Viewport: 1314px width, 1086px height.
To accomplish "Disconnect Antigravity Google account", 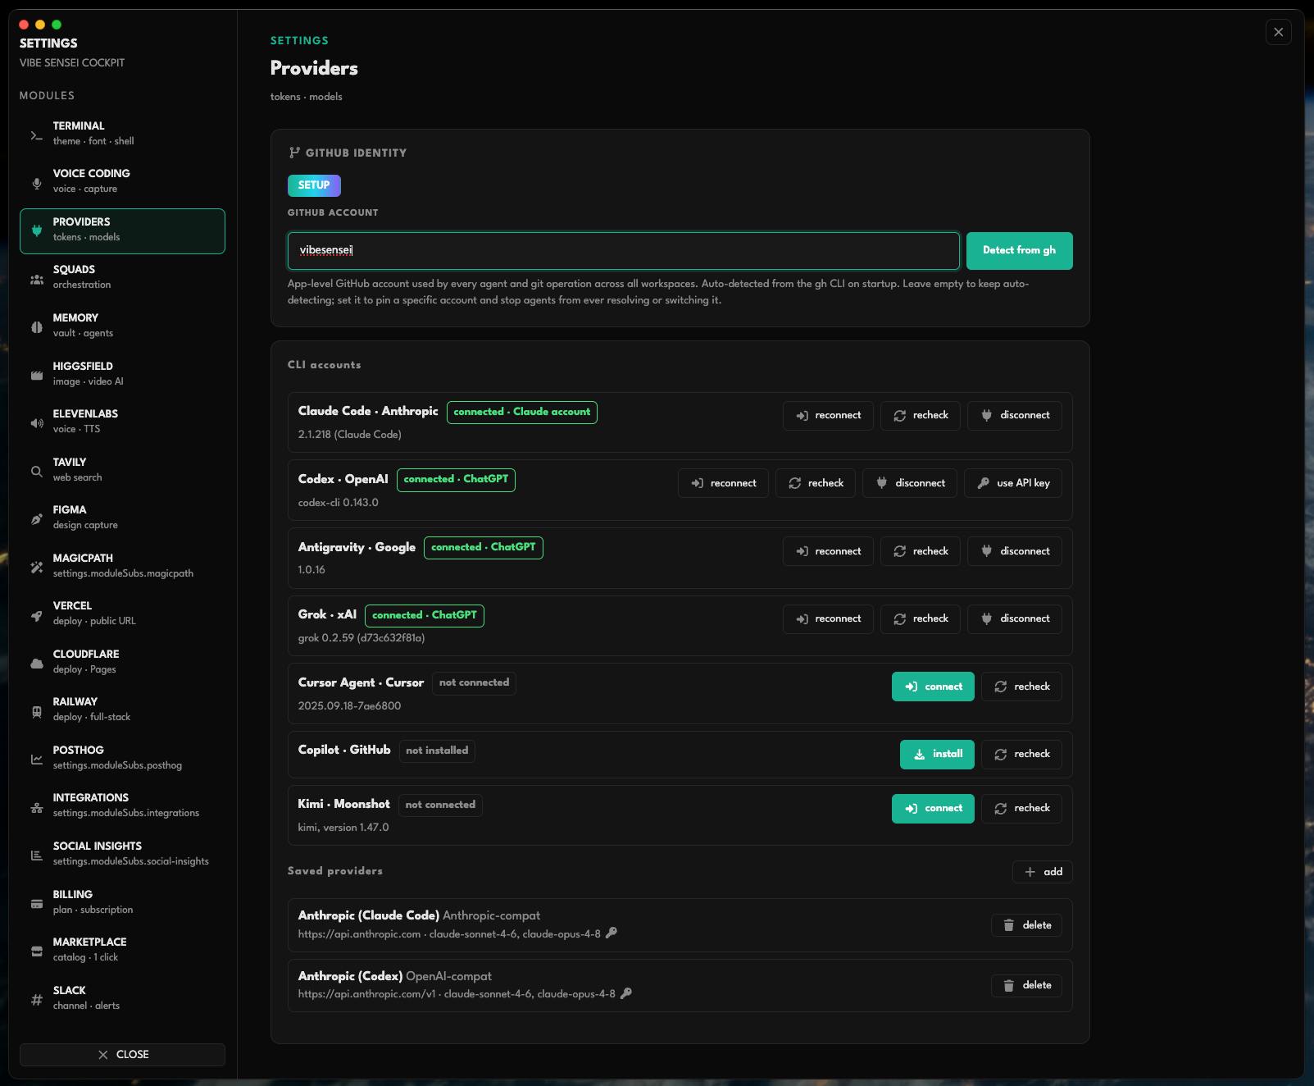I will [x=1015, y=552].
